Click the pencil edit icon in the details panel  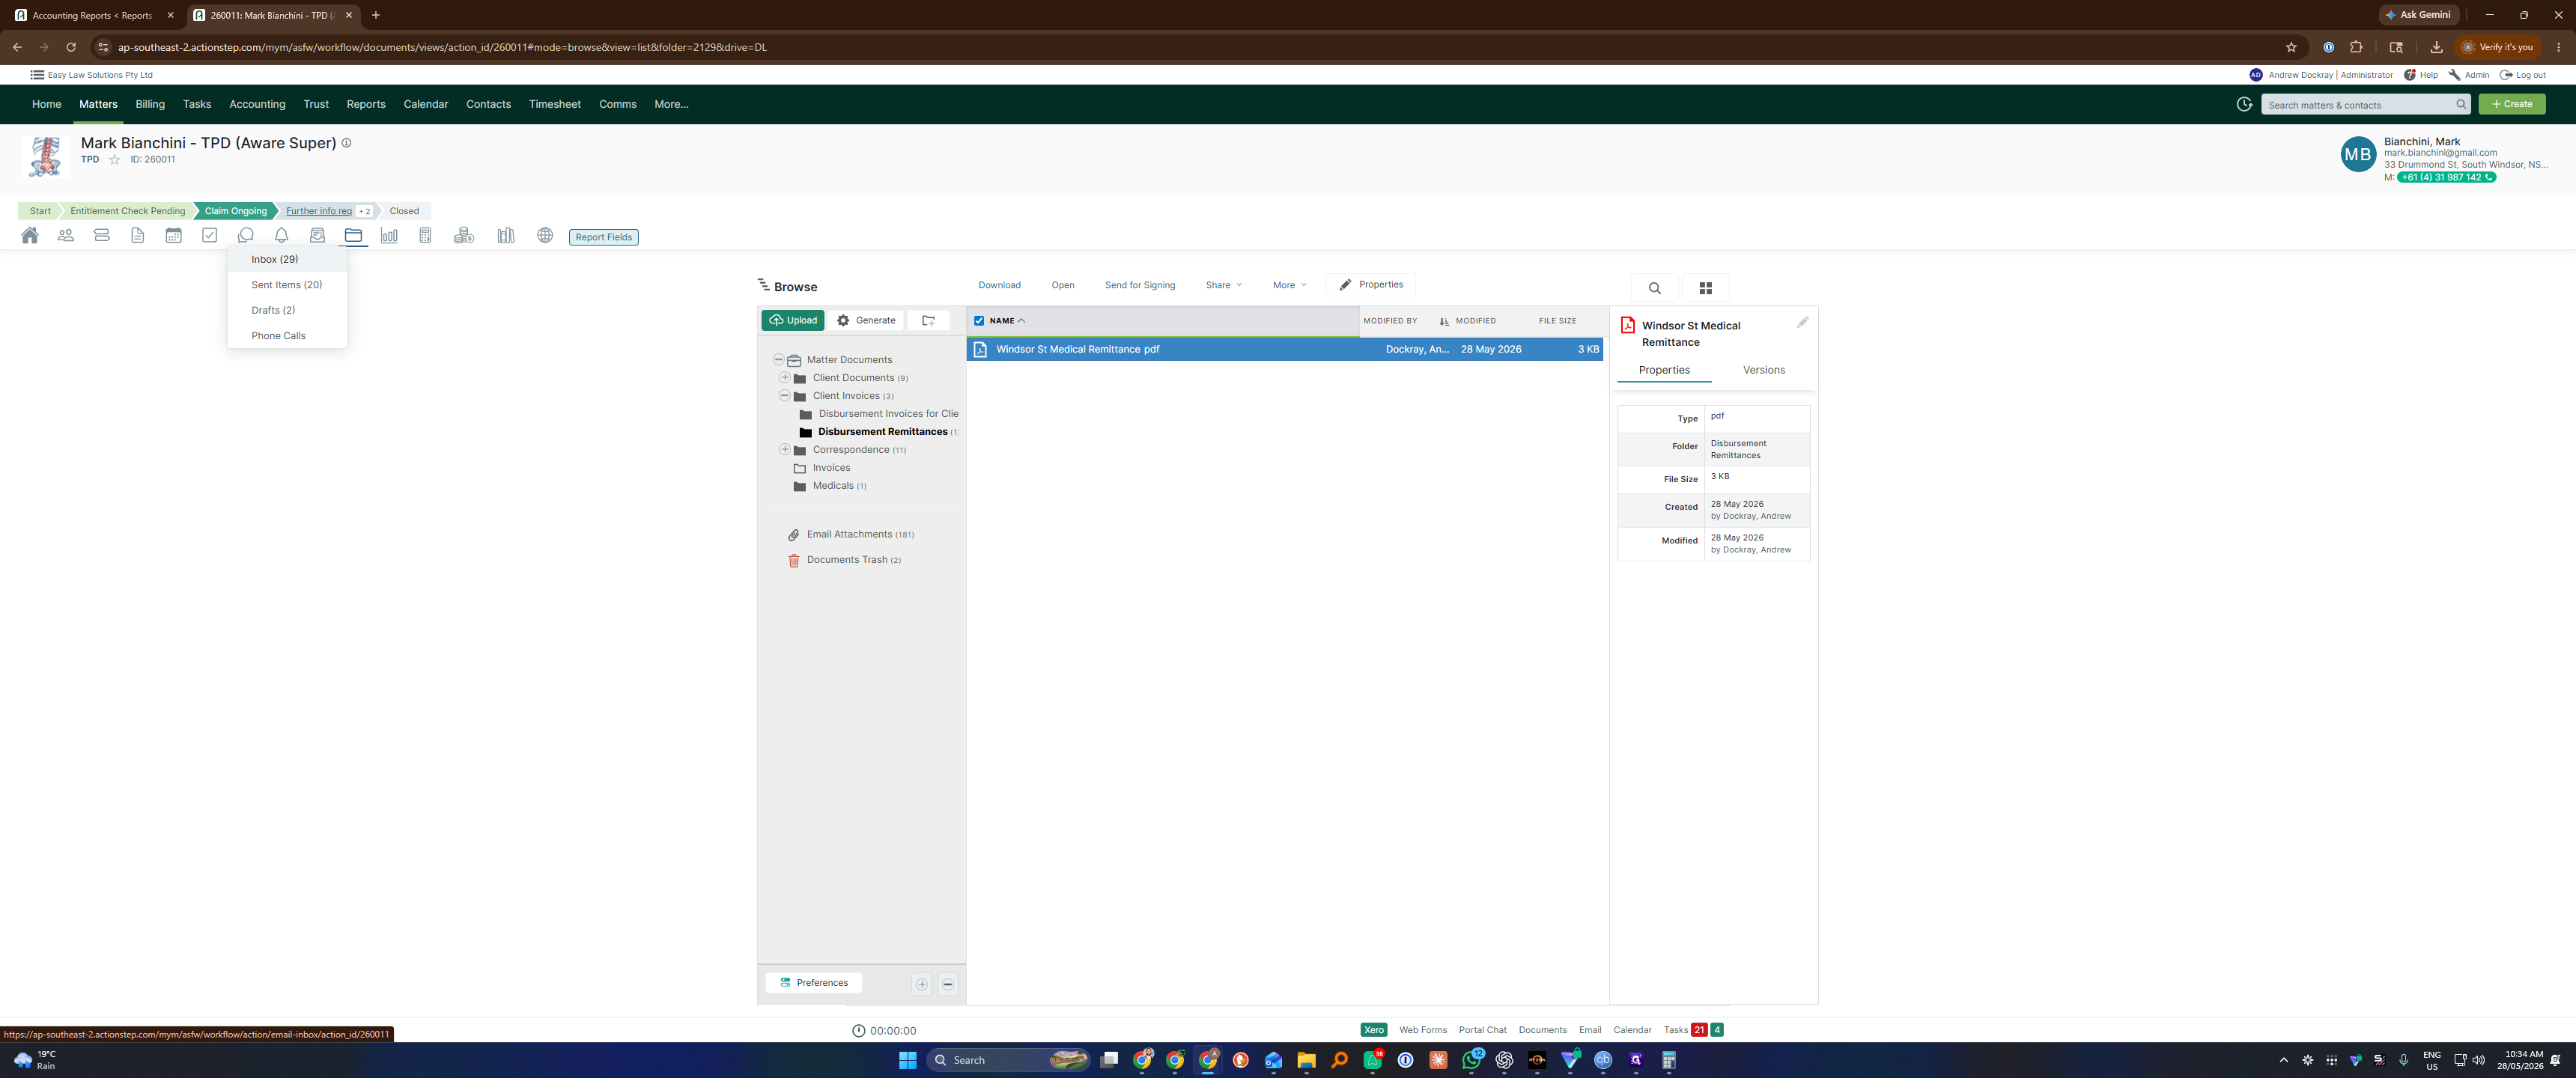tap(1803, 323)
